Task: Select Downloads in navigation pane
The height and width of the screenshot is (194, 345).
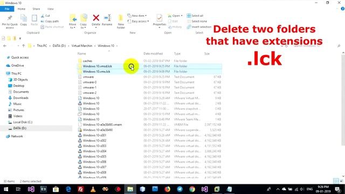Action: pos(18,98)
